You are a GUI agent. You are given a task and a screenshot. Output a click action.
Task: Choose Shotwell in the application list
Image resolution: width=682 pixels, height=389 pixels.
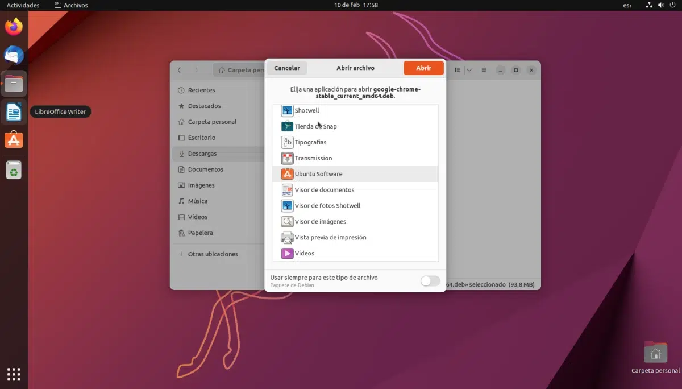[355, 110]
